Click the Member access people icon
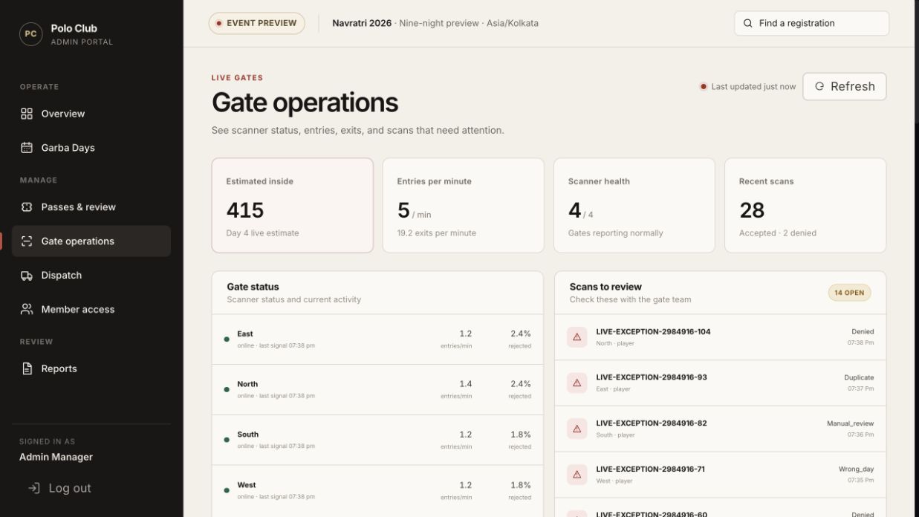This screenshot has width=919, height=517. coord(27,310)
